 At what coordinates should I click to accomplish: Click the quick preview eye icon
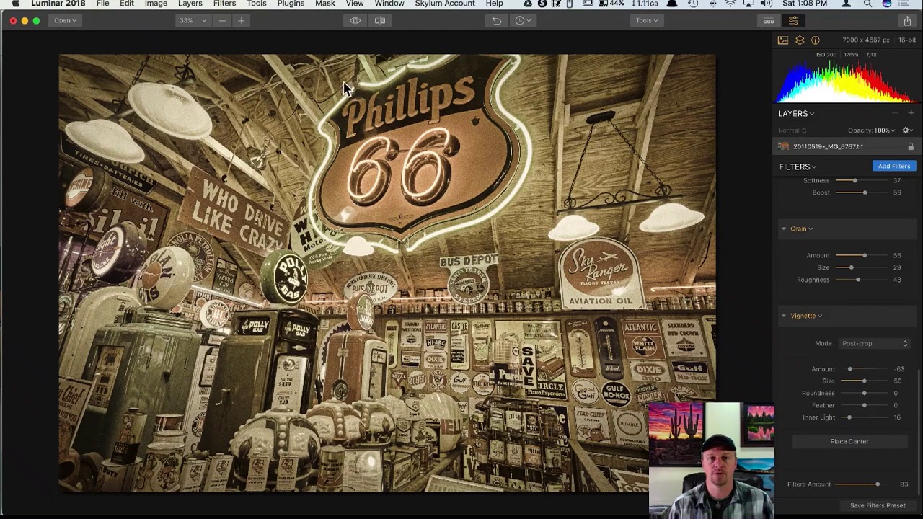click(x=355, y=20)
